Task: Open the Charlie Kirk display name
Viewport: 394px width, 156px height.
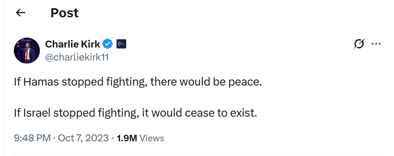Action: (x=73, y=45)
